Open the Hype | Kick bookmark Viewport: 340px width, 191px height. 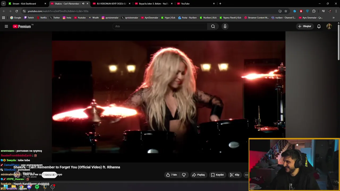pyautogui.click(x=168, y=18)
